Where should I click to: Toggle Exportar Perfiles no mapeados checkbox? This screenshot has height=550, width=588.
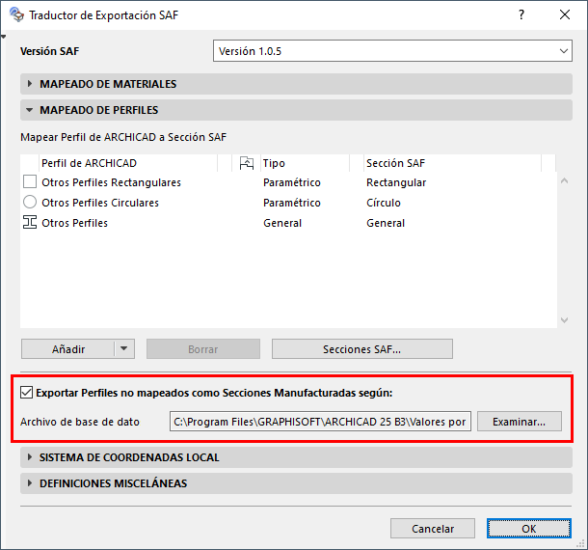26,393
